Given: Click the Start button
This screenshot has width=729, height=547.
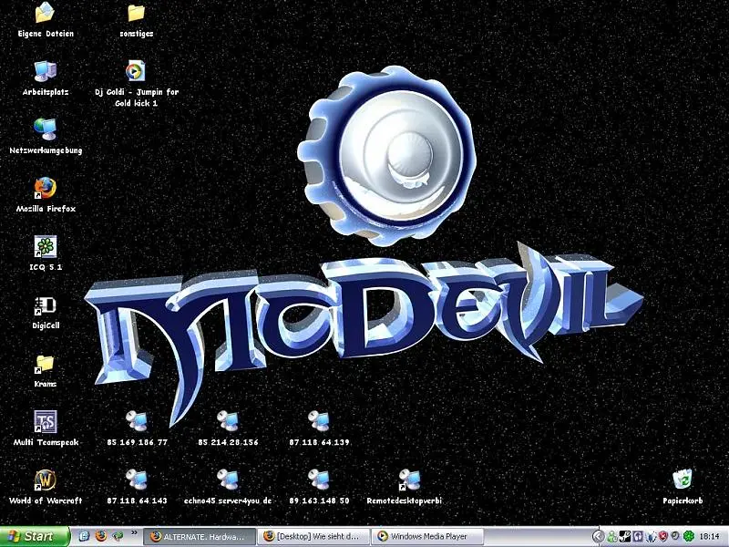Looking at the screenshot, I should point(36,537).
